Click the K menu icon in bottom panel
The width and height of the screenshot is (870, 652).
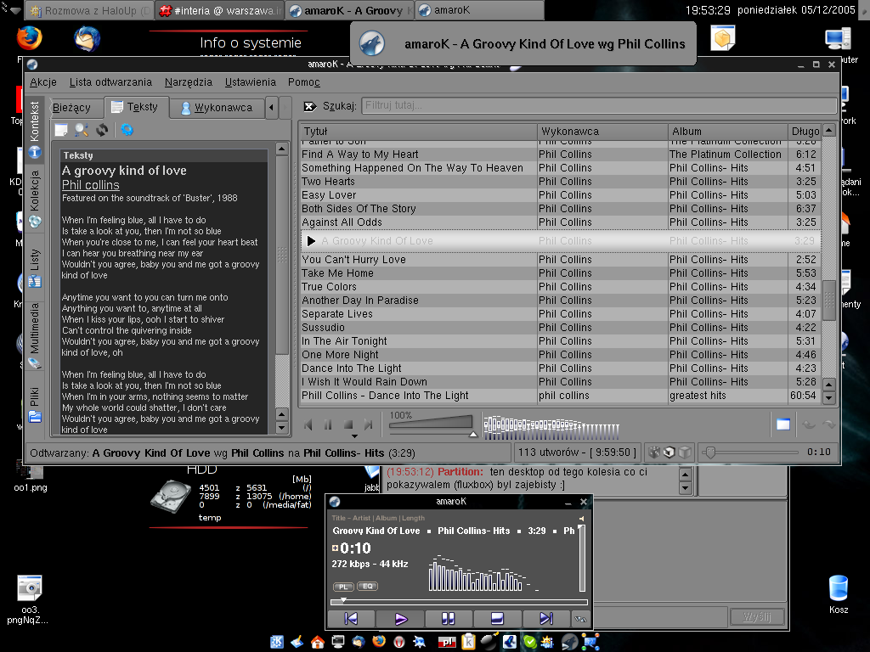[277, 642]
